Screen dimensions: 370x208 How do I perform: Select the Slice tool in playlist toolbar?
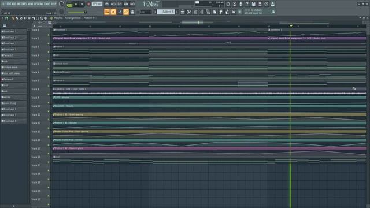pos(34,18)
